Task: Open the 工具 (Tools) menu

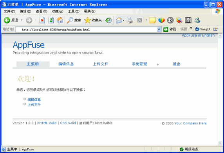Action: tap(74, 11)
